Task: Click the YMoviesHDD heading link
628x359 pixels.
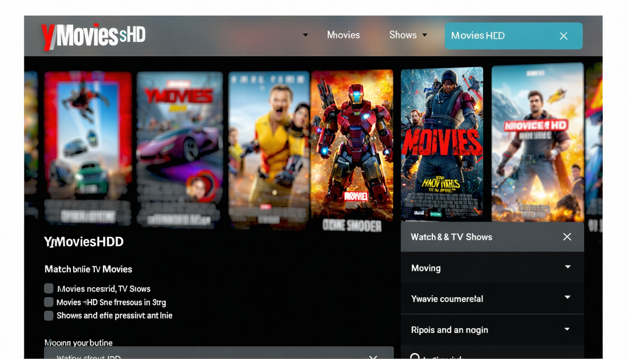Action: tap(84, 242)
